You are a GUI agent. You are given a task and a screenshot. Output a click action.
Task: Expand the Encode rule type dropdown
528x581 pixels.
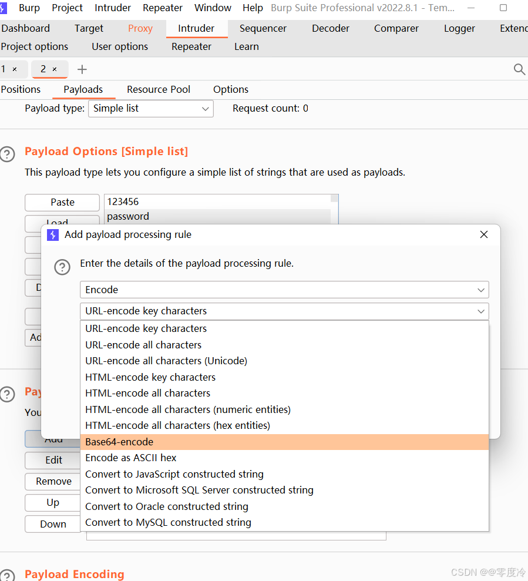[x=284, y=290]
